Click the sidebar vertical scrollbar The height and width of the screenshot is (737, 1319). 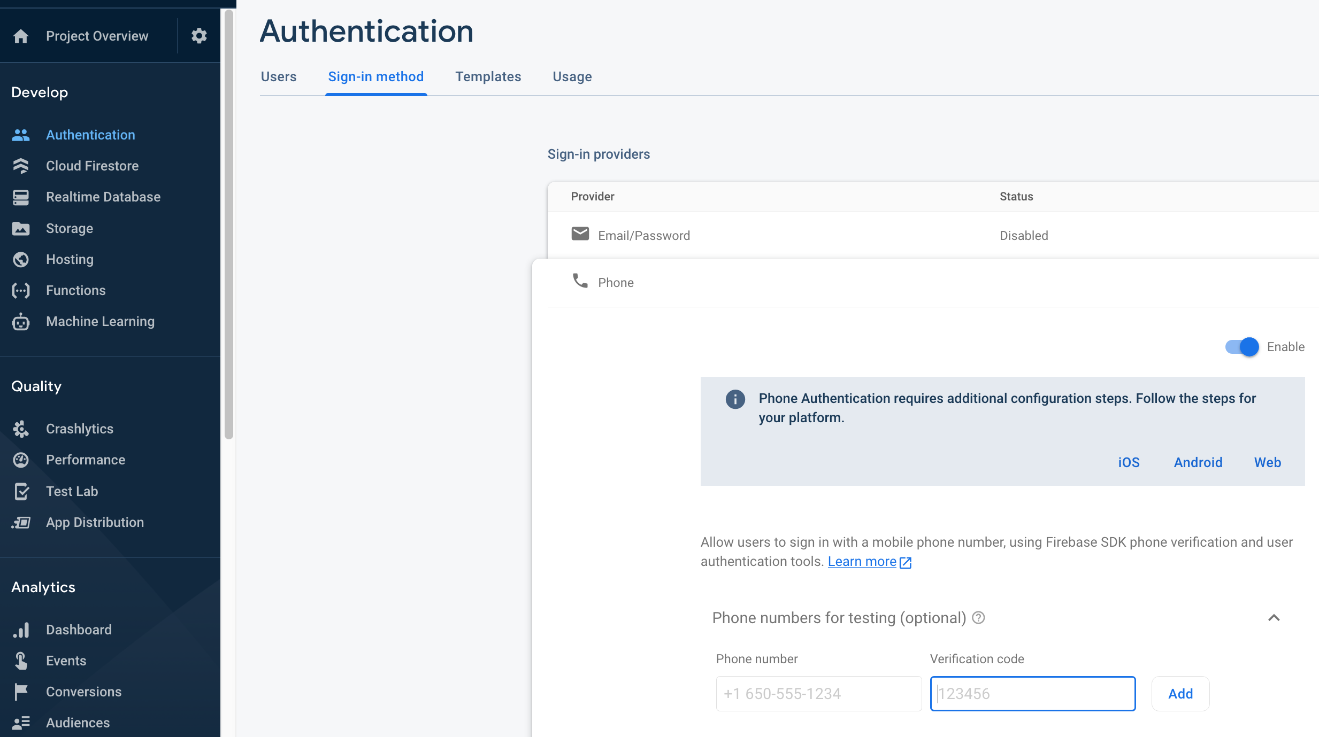click(x=229, y=224)
